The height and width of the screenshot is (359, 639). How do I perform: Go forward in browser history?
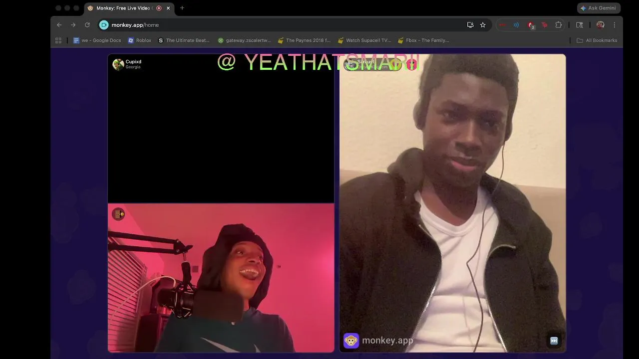73,25
